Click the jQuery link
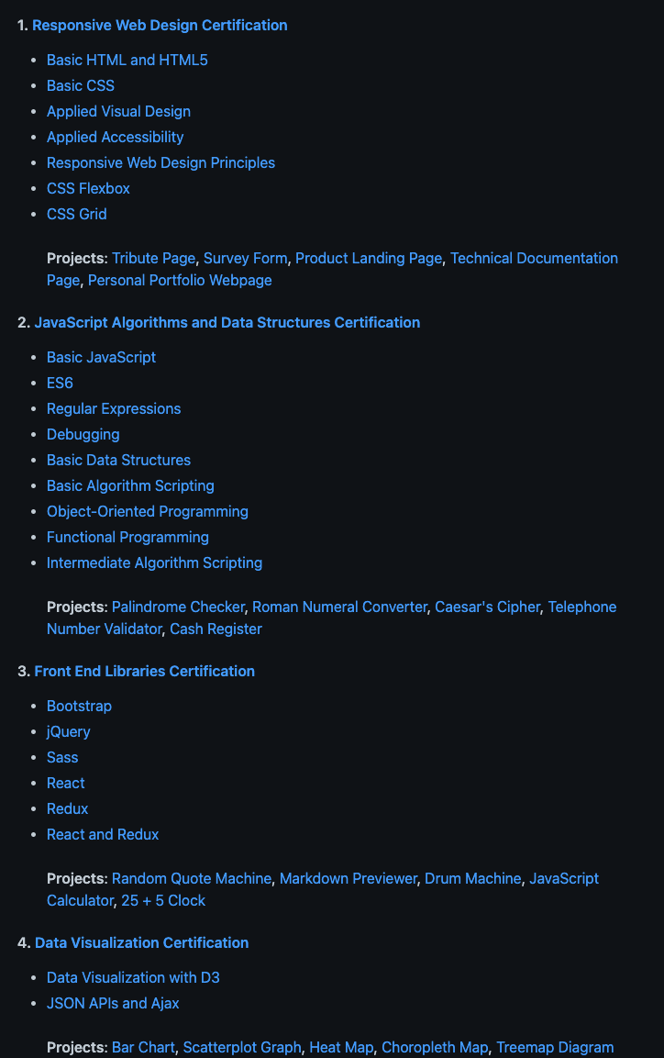 (68, 732)
